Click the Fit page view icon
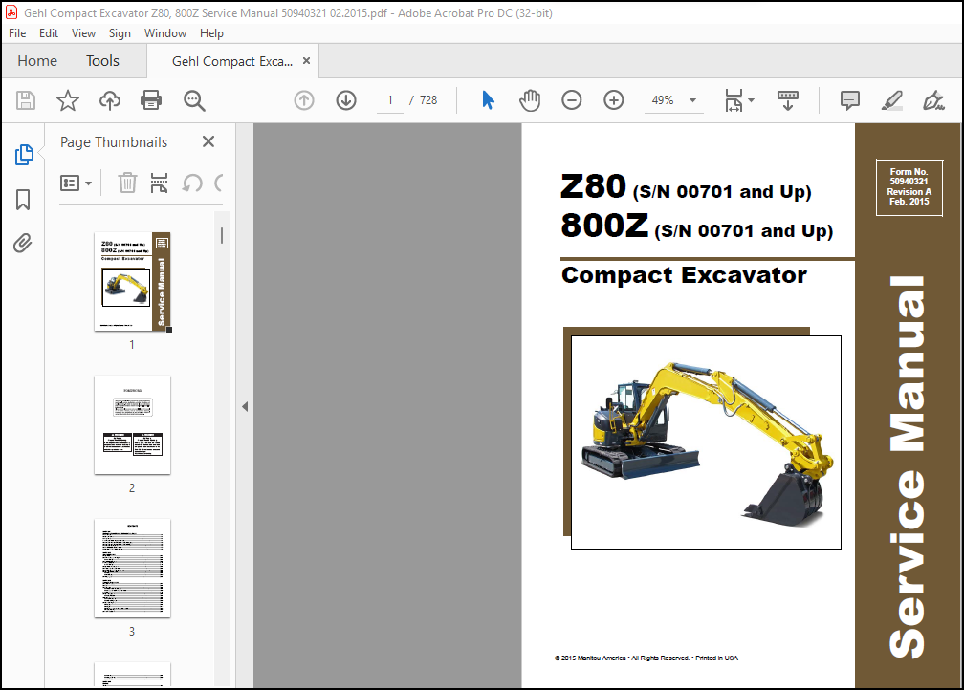Screen dimensions: 964x690 734,100
